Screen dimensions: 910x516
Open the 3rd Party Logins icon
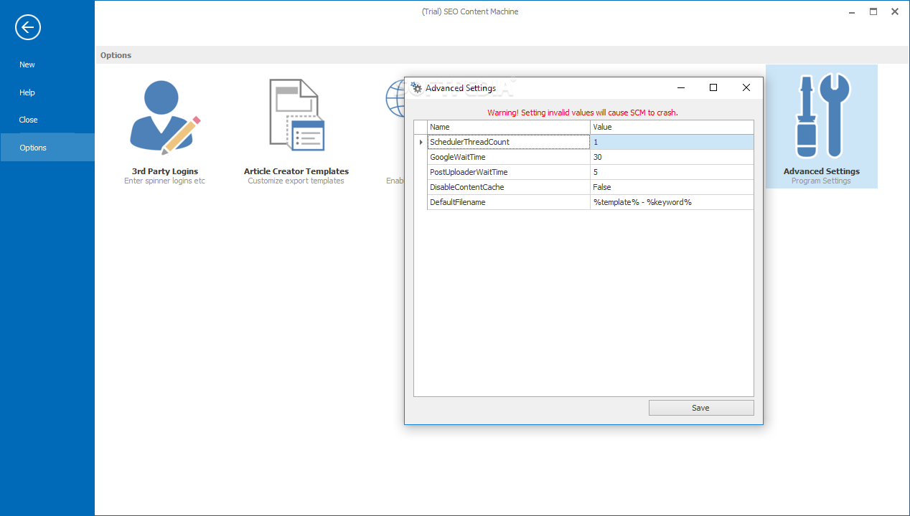[x=165, y=118]
